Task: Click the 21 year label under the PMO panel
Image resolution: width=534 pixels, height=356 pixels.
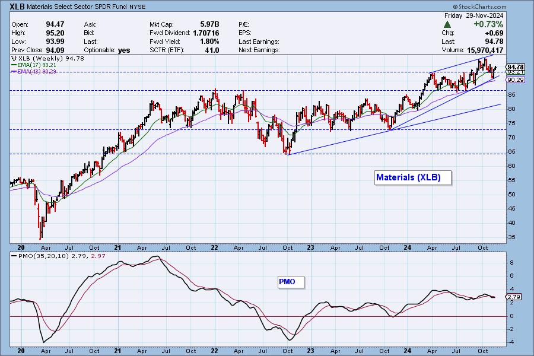Action: [x=117, y=351]
